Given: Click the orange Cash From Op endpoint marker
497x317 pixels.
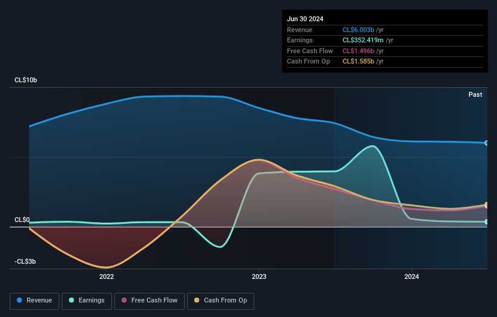Looking at the screenshot, I should click(x=487, y=204).
